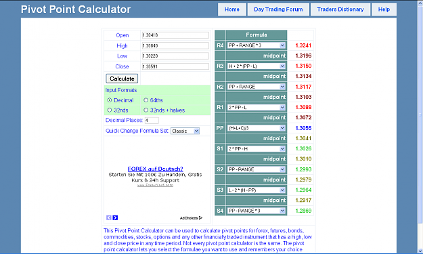423x254 pixels.
Task: Click the Formula column header
Action: click(x=257, y=35)
